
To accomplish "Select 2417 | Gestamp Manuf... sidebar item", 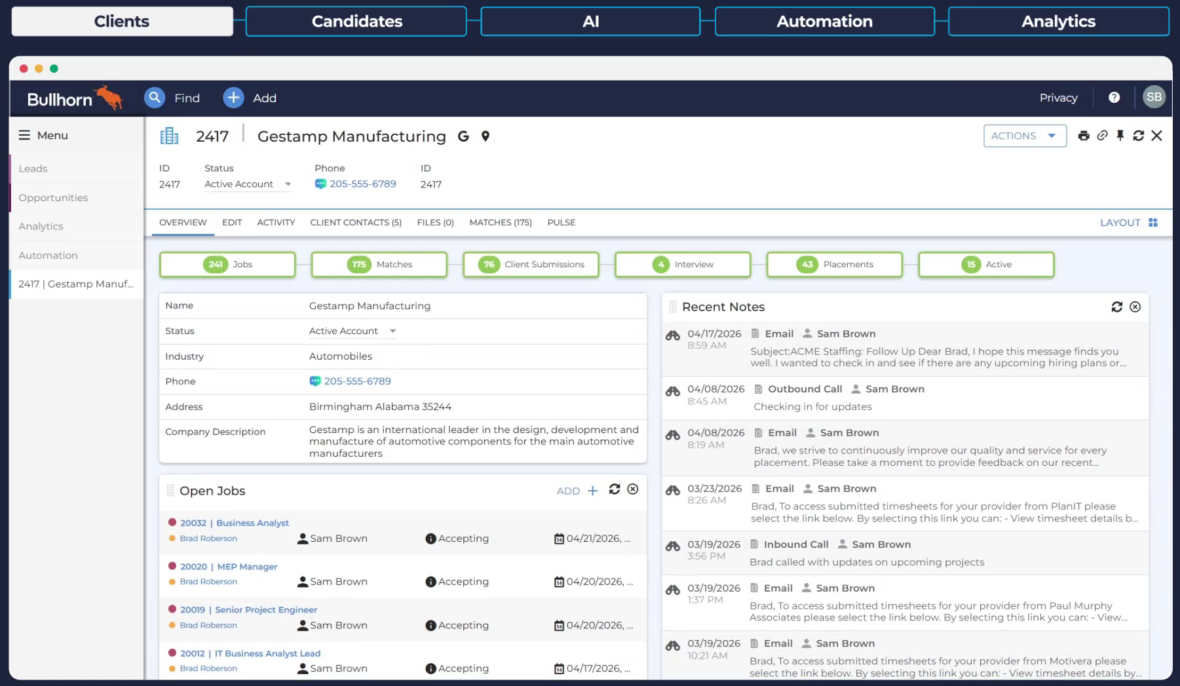I will (76, 284).
